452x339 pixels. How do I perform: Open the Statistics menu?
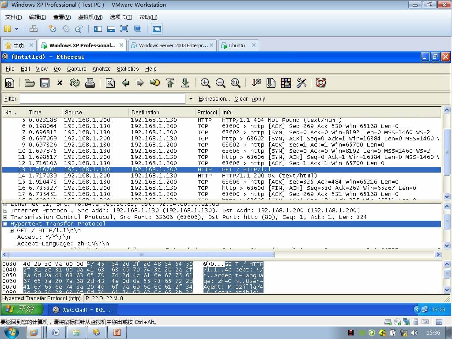(128, 68)
